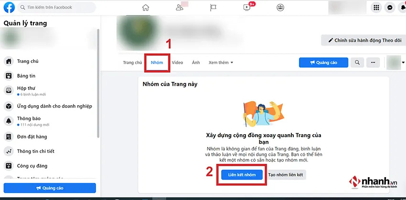Open the Pages flag icon in top navigation
Viewport: 406px width, 200px height.
click(x=213, y=8)
